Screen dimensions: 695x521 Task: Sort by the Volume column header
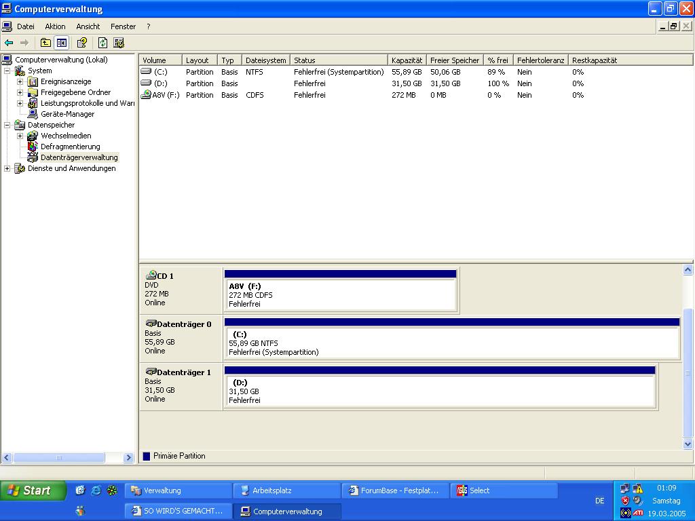pyautogui.click(x=160, y=60)
